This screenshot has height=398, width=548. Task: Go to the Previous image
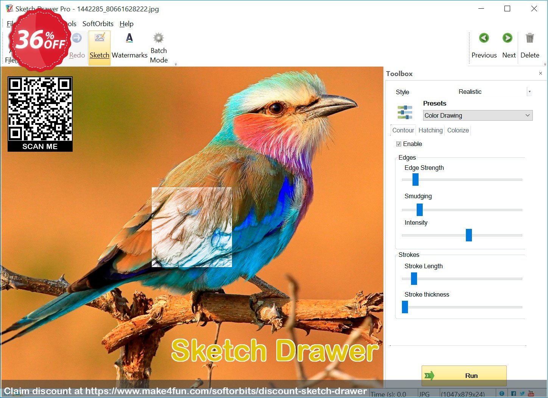pos(484,46)
